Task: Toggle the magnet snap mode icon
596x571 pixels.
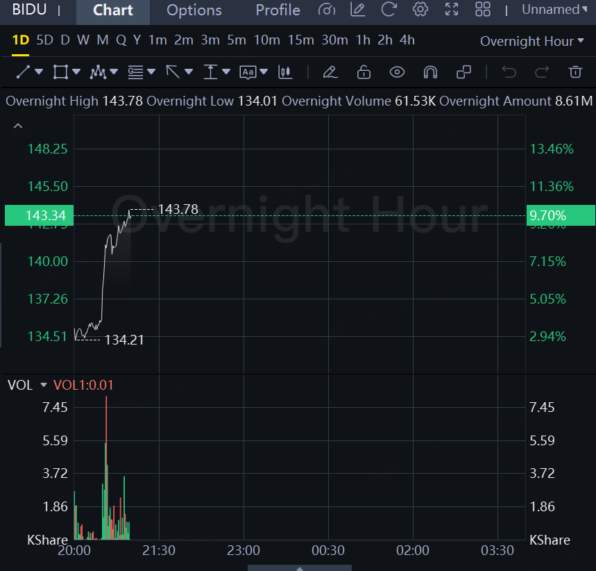Action: click(x=430, y=72)
